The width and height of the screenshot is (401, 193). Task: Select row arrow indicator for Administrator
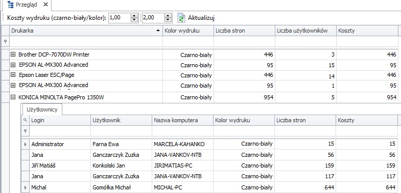(x=26, y=144)
